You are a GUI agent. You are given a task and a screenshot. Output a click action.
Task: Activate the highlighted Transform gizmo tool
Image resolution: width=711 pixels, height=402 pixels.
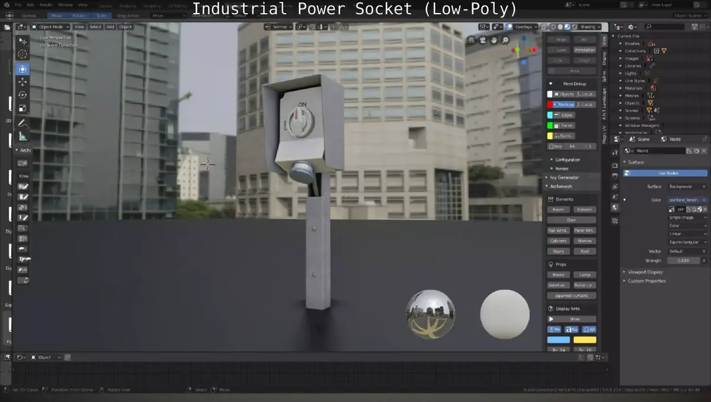click(x=23, y=69)
